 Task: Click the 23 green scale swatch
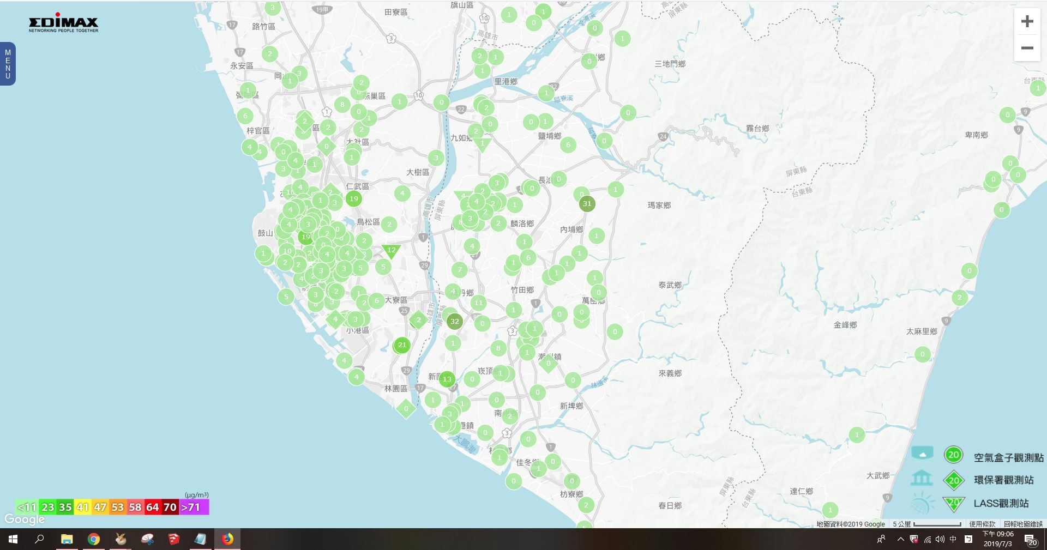(48, 507)
